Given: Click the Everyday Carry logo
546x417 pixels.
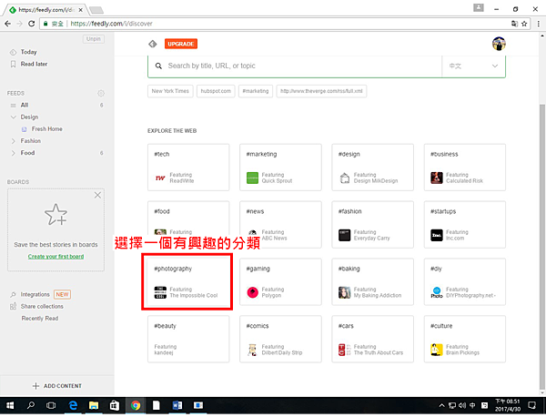Looking at the screenshot, I should (344, 235).
